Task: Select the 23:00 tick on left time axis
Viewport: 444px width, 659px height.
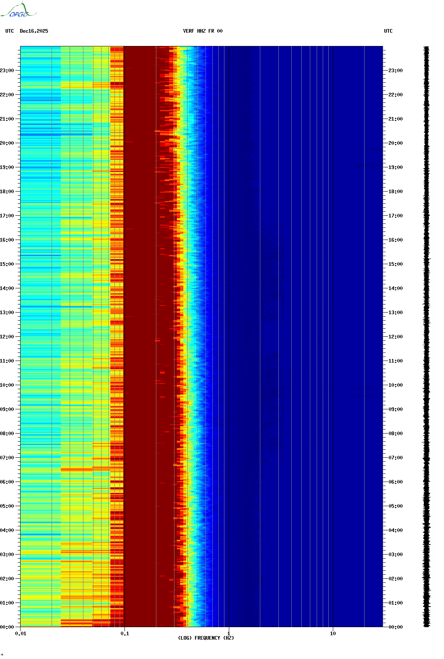Action: coord(7,71)
